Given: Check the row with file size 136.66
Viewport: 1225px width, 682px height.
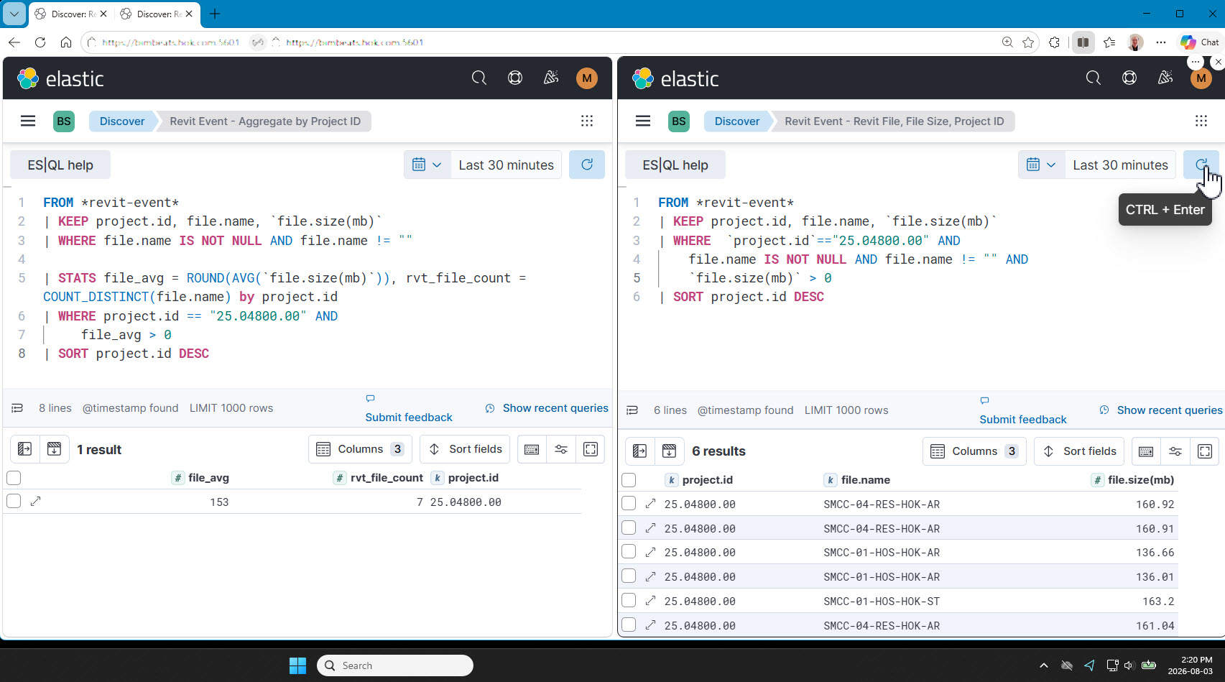Looking at the screenshot, I should [629, 552].
